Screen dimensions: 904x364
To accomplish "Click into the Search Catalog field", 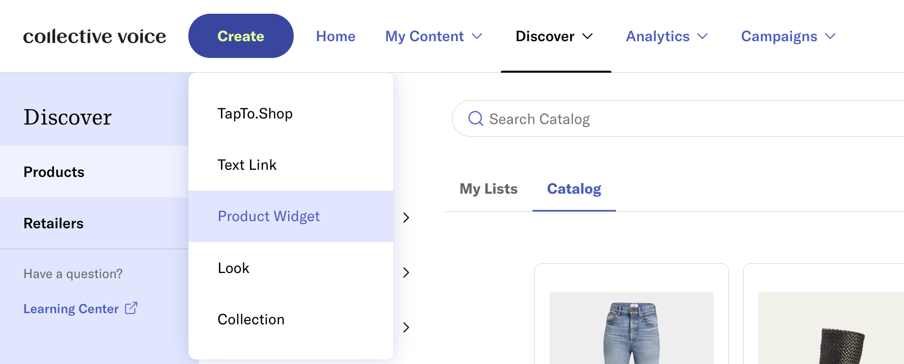I will click(x=678, y=118).
